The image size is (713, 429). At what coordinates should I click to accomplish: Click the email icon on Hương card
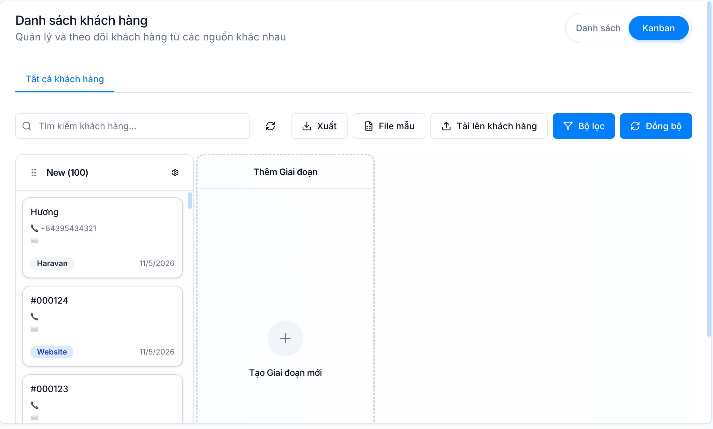pyautogui.click(x=34, y=241)
